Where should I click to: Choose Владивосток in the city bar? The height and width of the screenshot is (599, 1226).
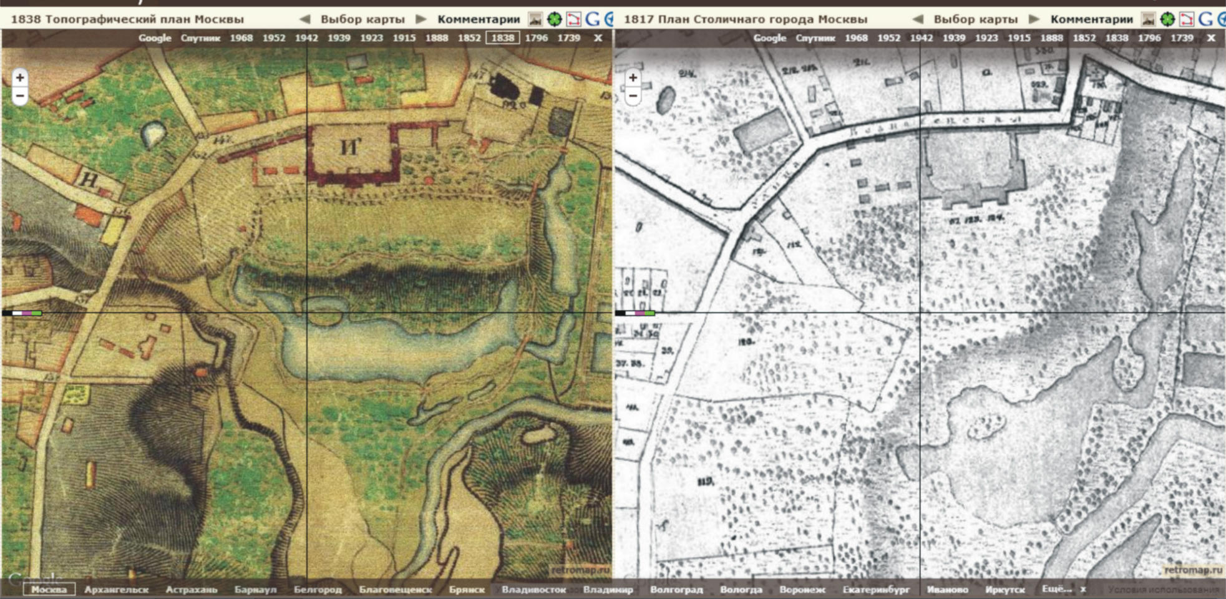(534, 589)
